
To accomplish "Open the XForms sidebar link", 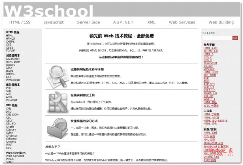I will pos(11,142).
